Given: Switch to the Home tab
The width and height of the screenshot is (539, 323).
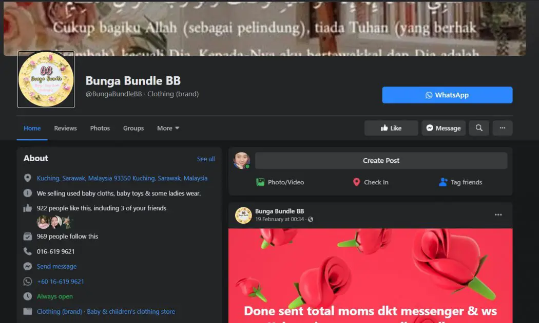Looking at the screenshot, I should coord(32,128).
